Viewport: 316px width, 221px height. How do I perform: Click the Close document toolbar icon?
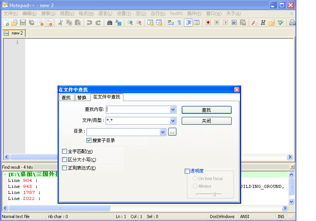click(40, 23)
